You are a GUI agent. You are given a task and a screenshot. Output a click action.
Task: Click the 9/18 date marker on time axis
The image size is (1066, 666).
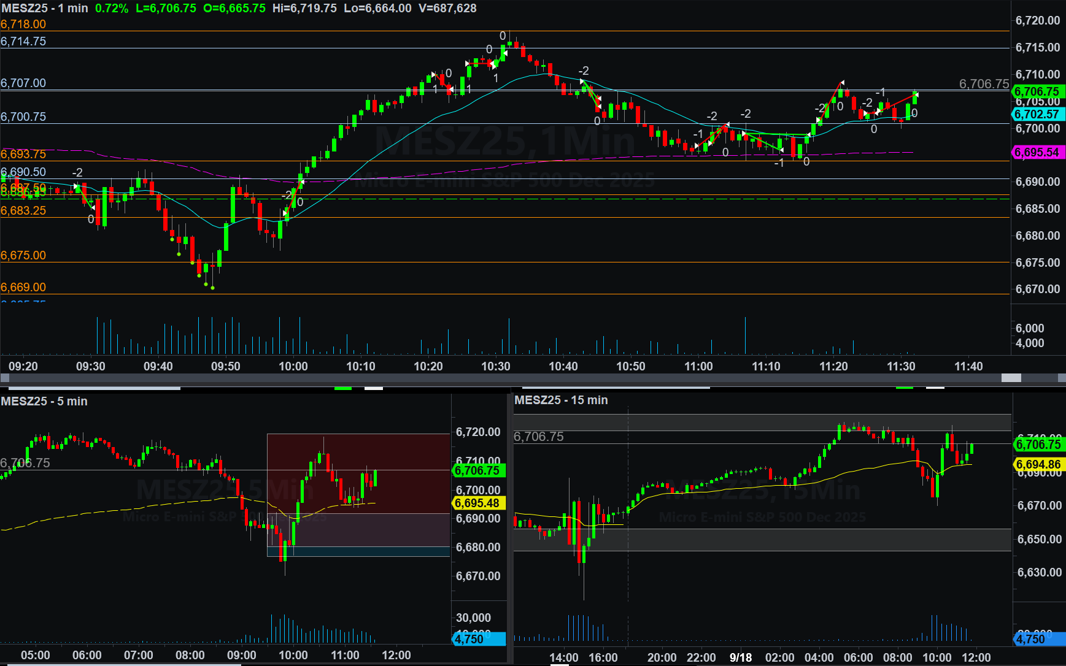tap(741, 657)
